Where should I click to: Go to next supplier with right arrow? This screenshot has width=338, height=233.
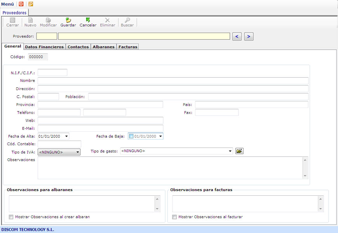(249, 37)
